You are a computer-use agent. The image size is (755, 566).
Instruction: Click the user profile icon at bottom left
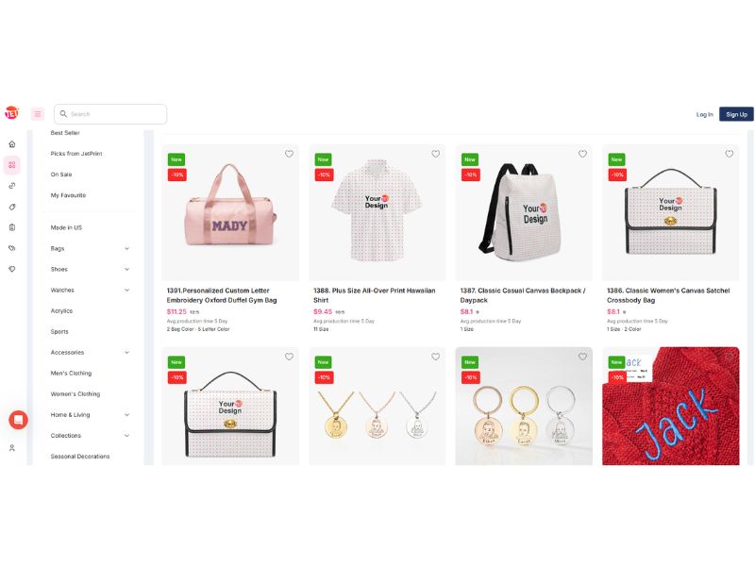pyautogui.click(x=12, y=447)
